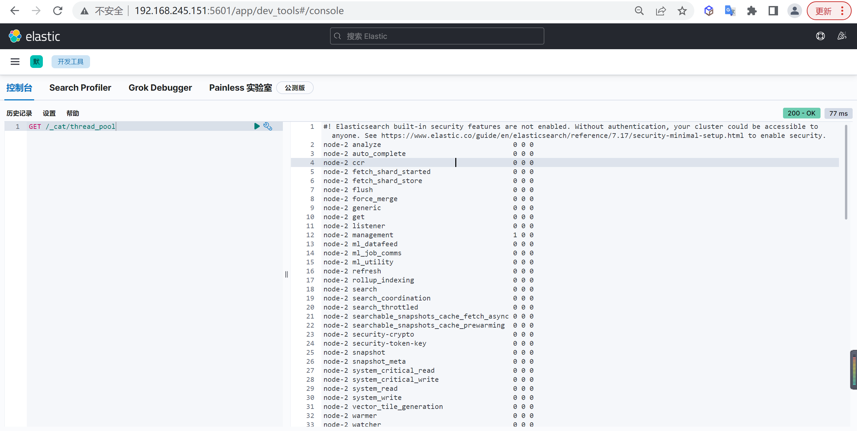Click the node-2 snapshot_meta row

428,361
